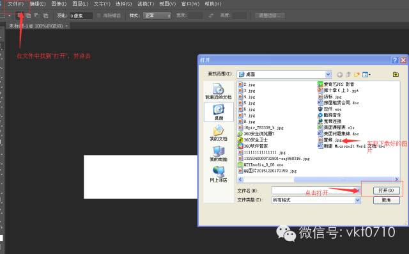Click the 取消 cancel button

coord(386,200)
